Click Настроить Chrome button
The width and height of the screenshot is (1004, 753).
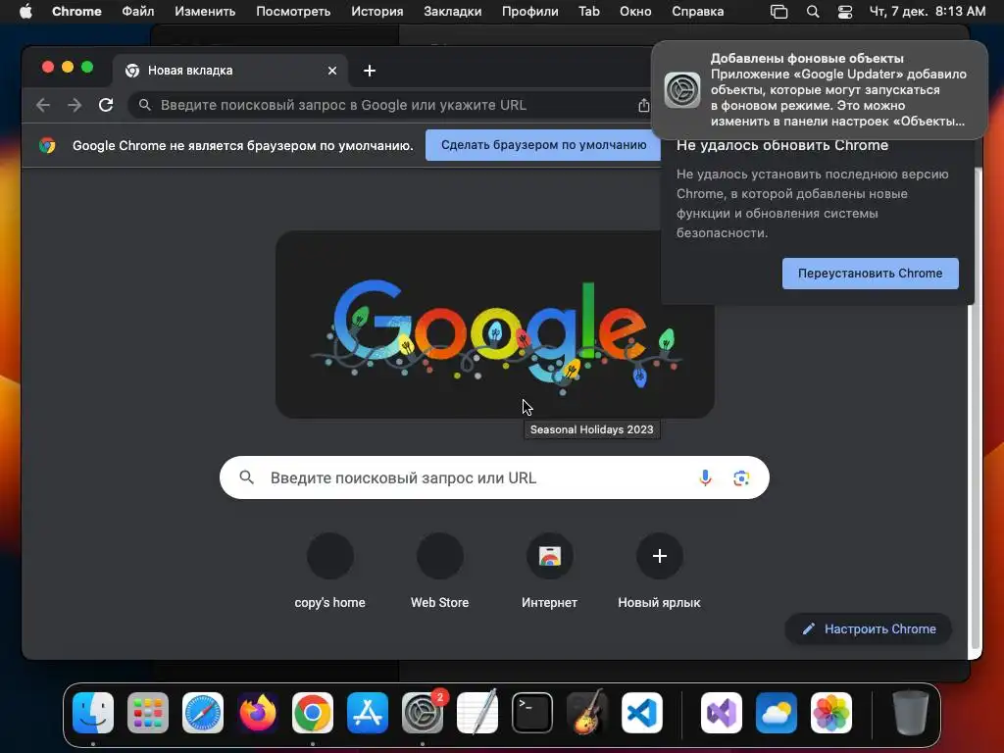click(x=869, y=628)
